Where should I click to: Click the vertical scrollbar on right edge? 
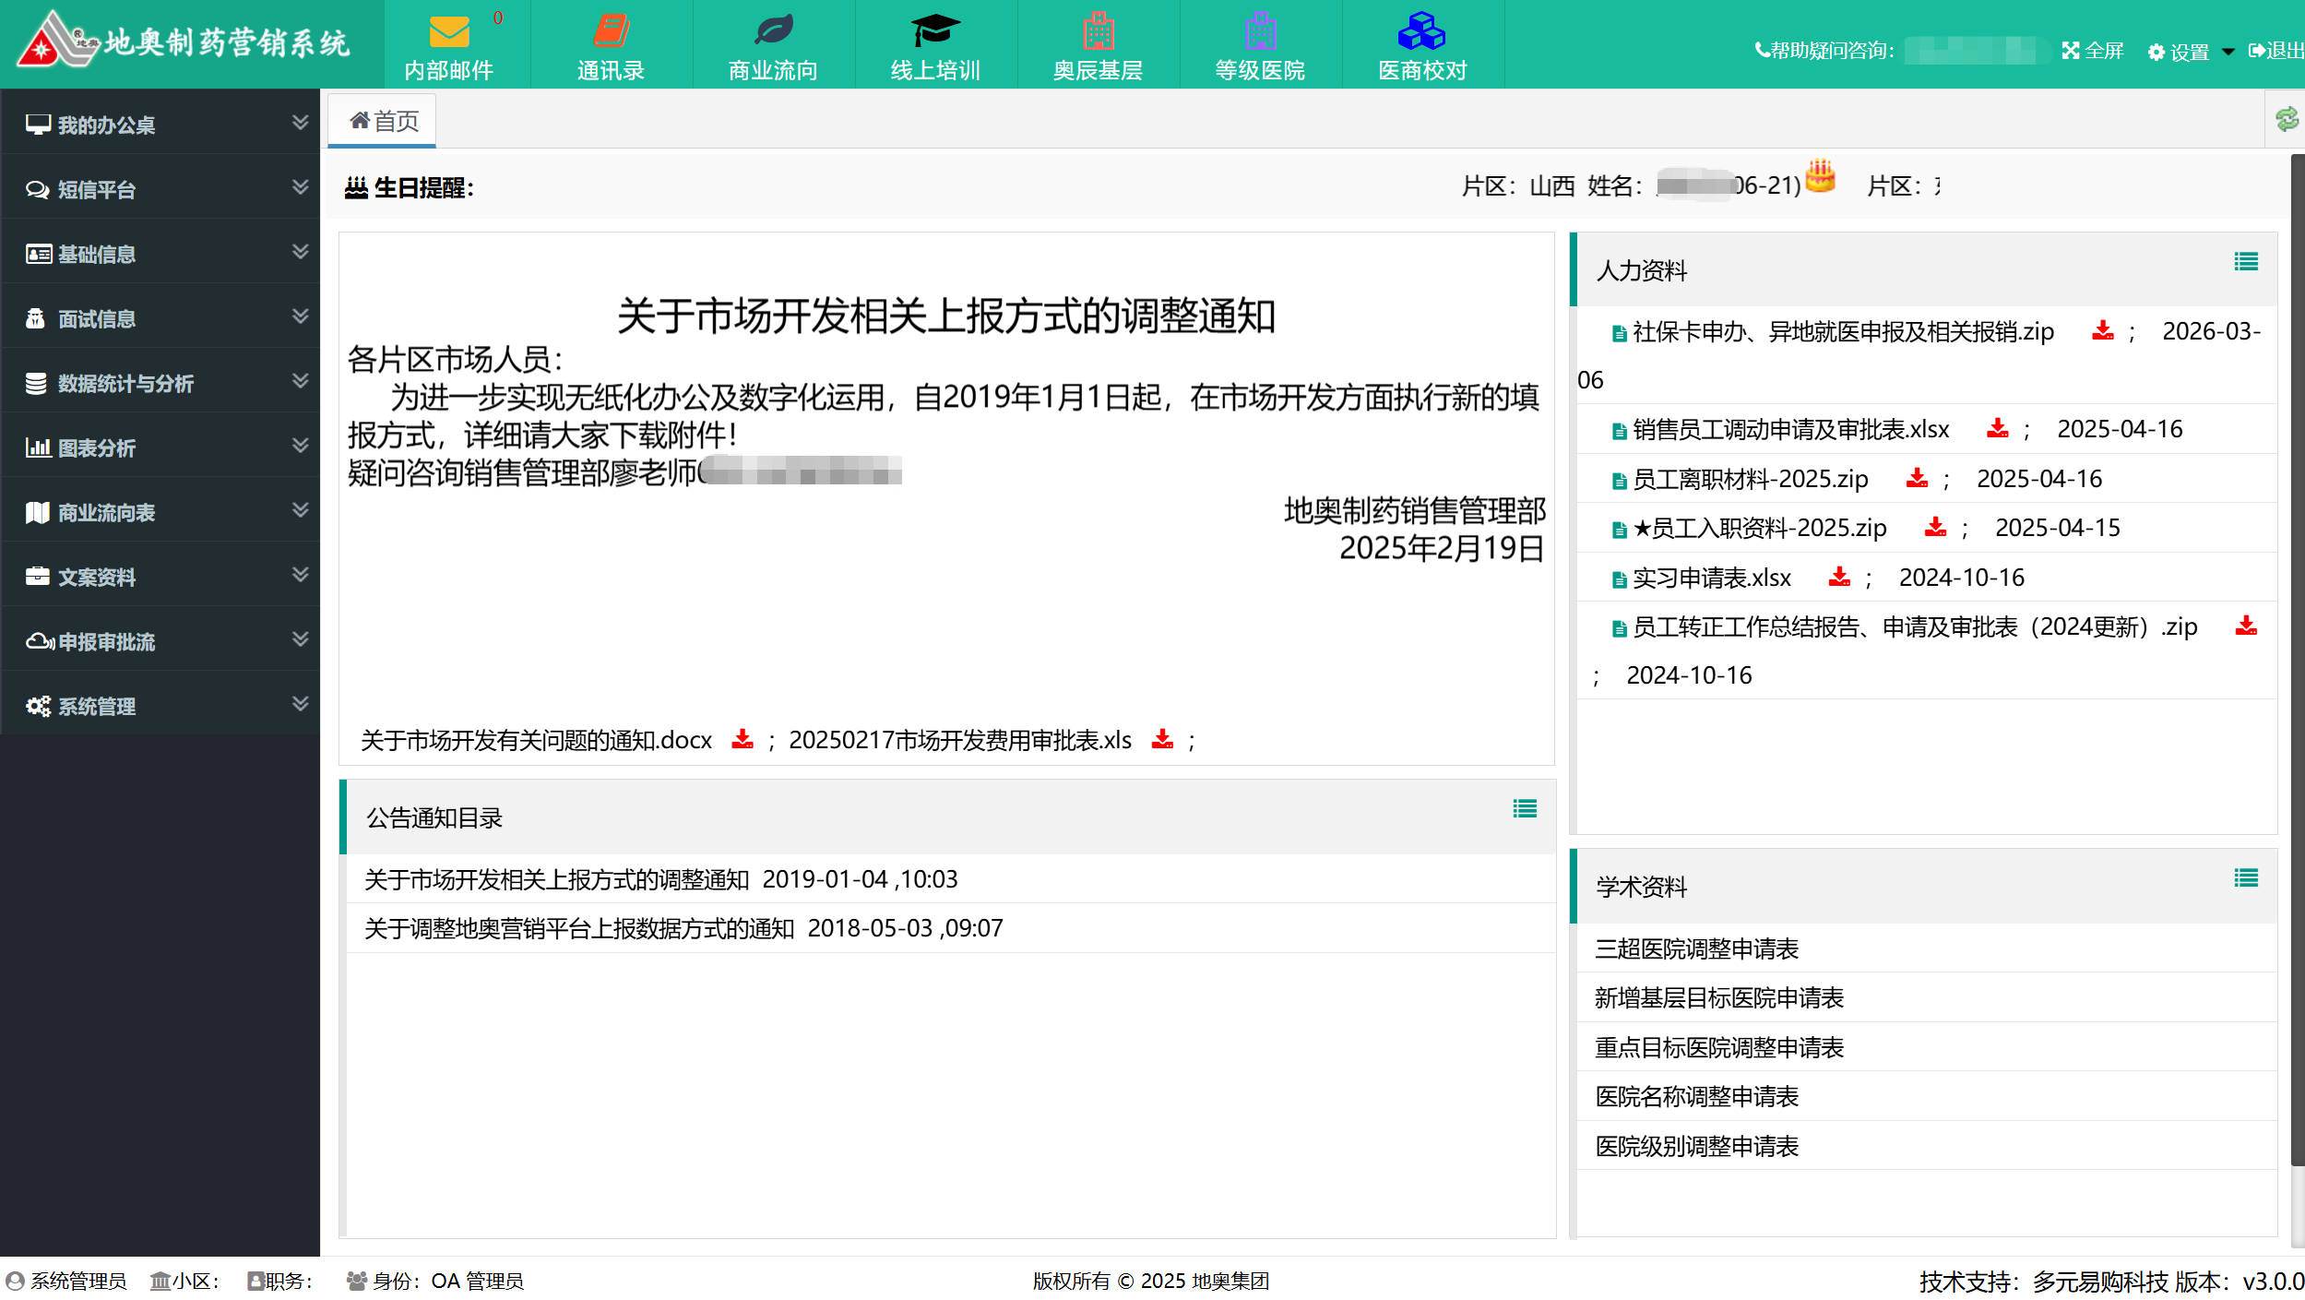pos(2297,660)
